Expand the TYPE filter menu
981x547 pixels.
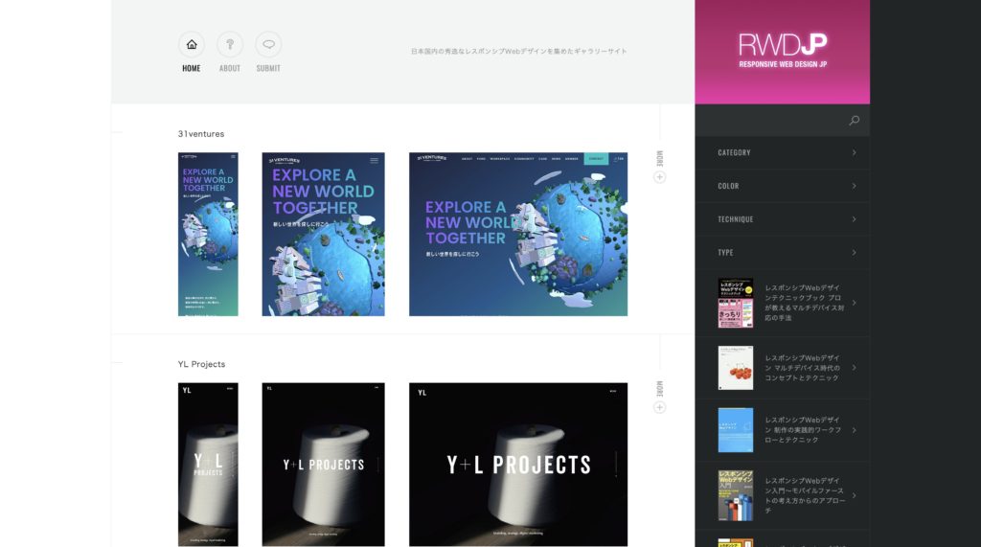[x=782, y=252]
